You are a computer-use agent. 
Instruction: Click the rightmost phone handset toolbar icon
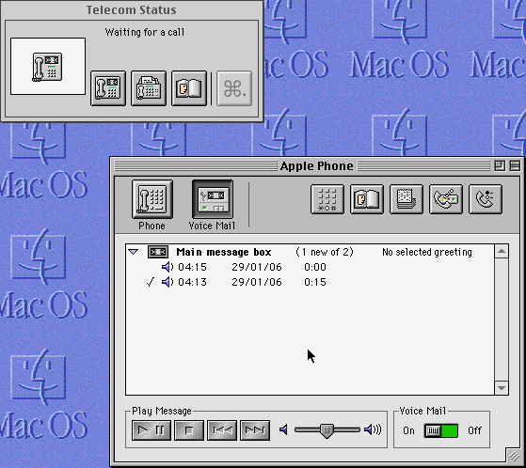(486, 199)
